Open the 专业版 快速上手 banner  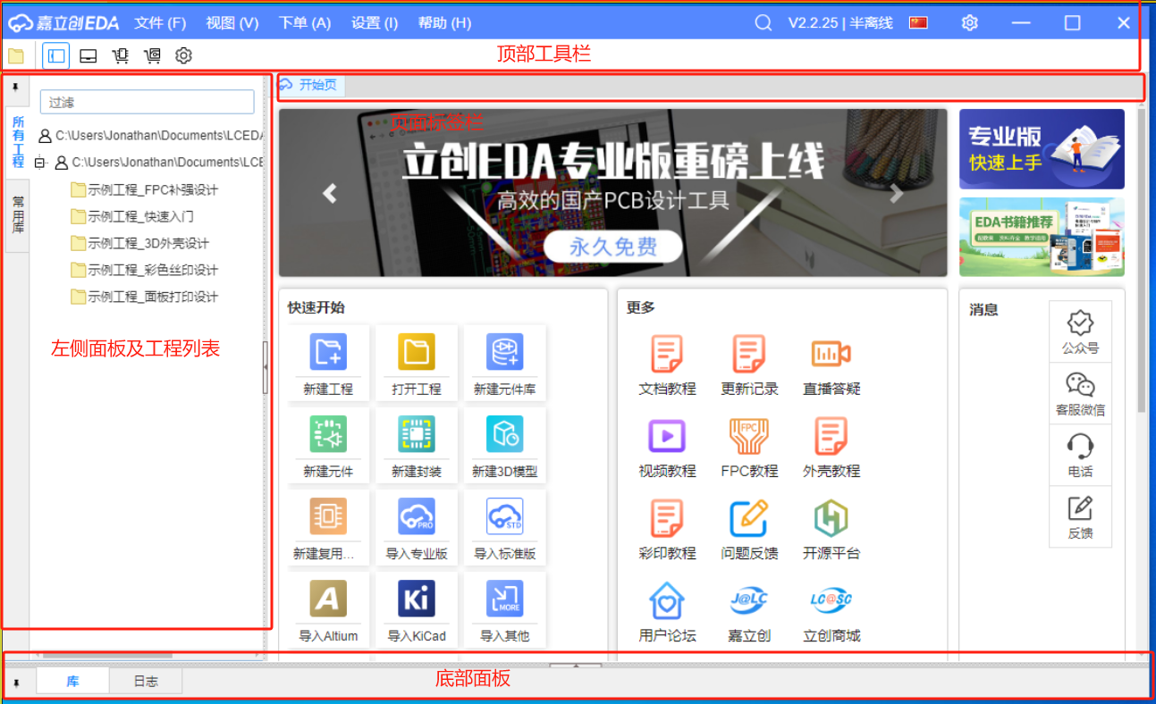coord(1042,149)
